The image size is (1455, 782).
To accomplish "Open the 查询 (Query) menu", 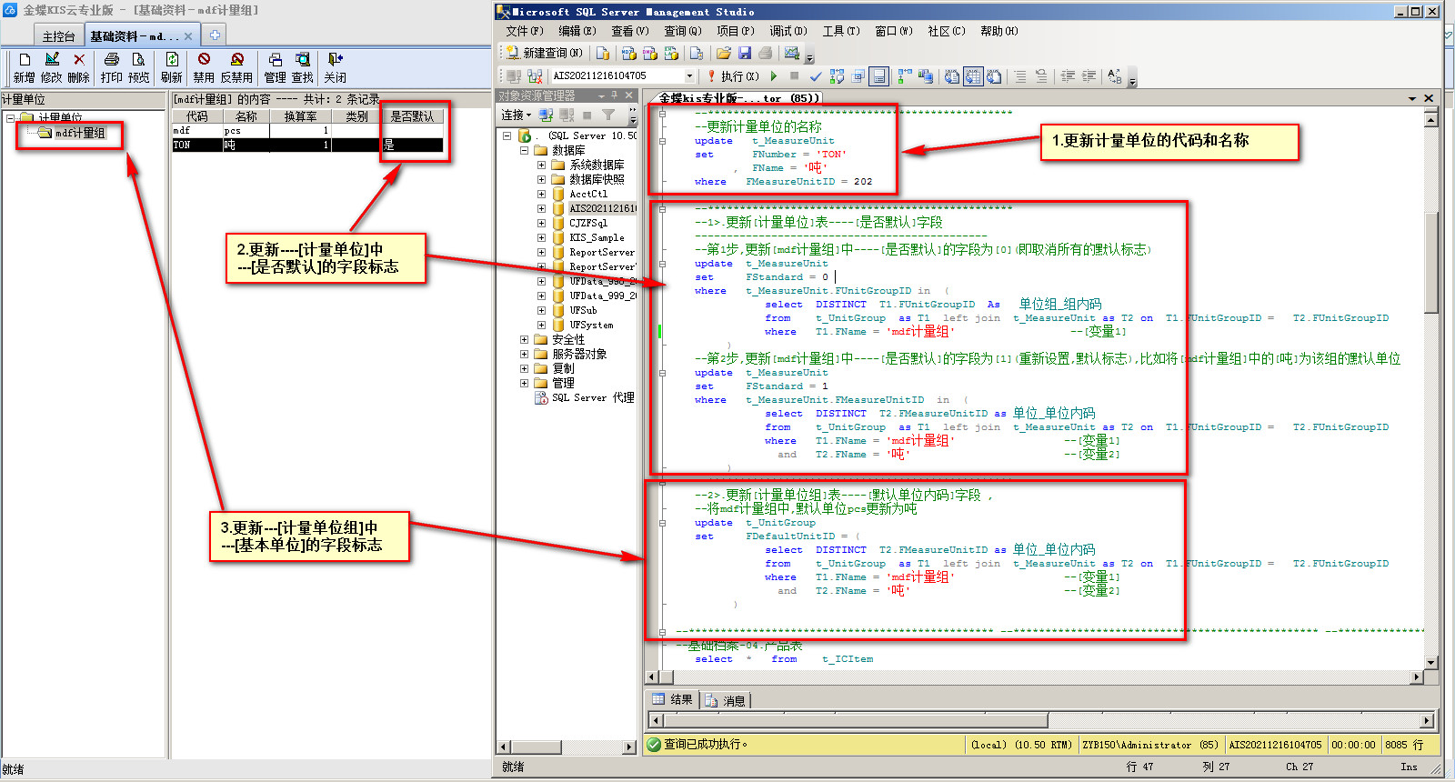I will point(682,31).
